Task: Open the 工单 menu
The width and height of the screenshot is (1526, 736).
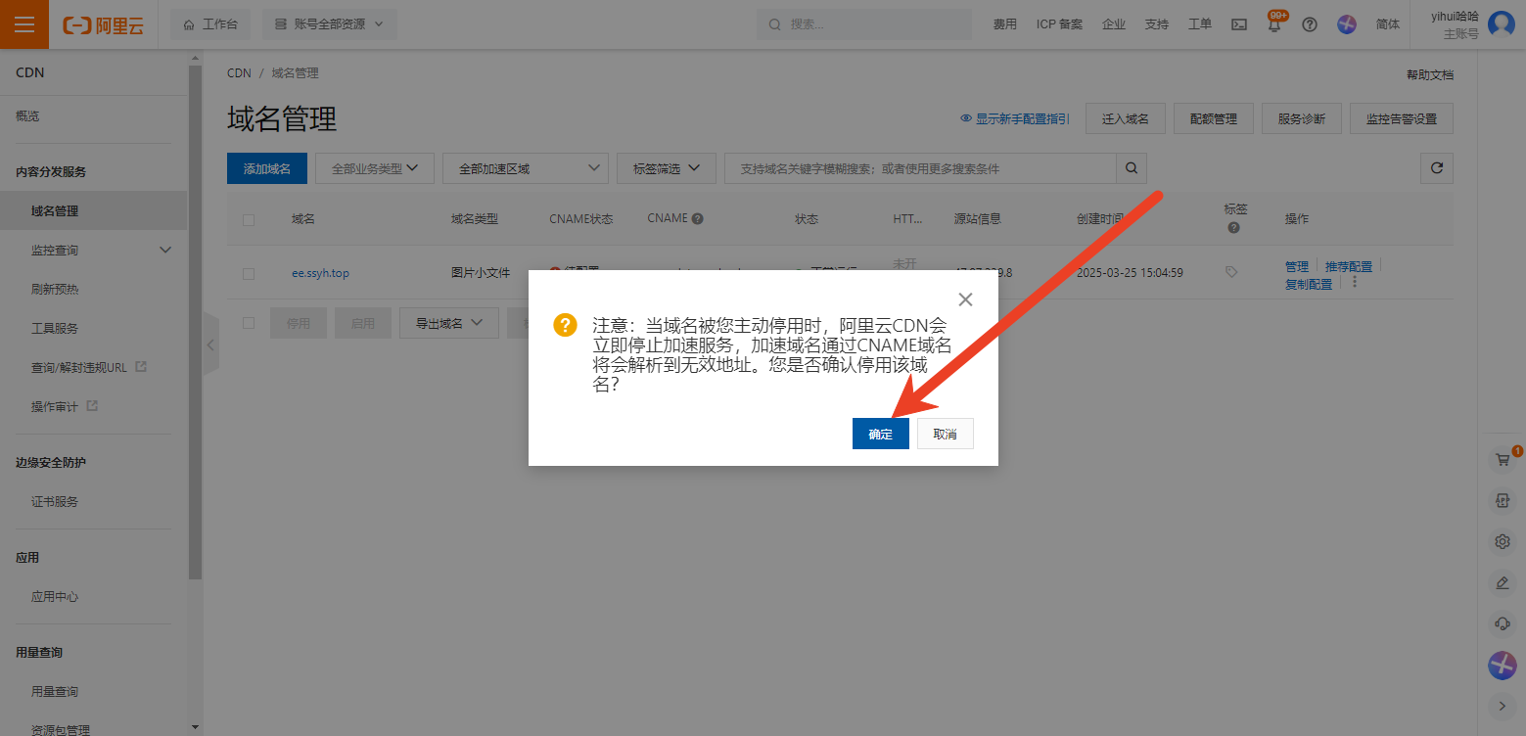Action: 1199,24
